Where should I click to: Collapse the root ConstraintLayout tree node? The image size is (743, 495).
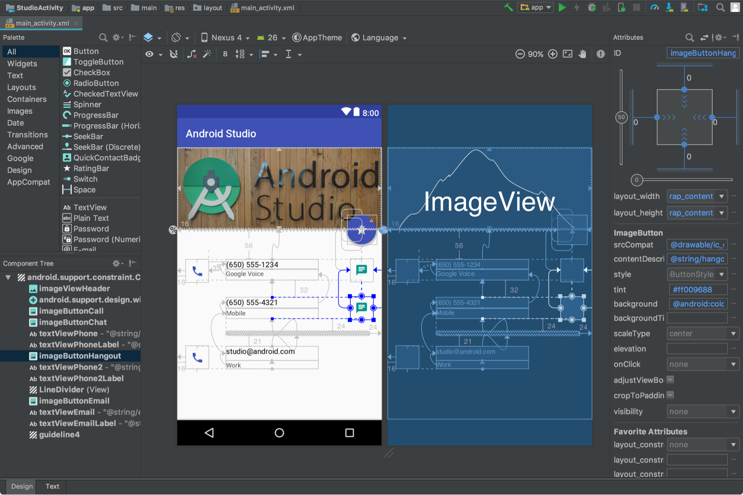[8, 277]
